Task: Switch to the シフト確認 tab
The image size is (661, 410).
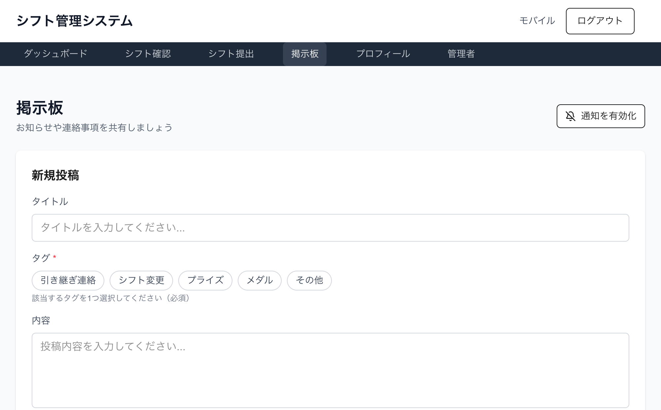Action: click(148, 54)
